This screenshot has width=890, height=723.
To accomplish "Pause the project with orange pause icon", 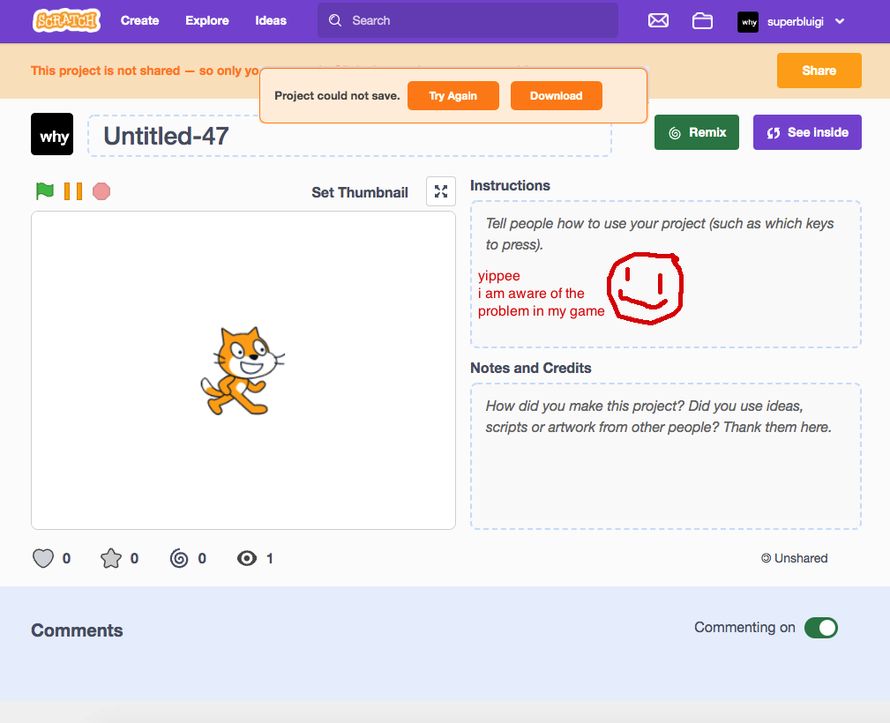I will click(x=73, y=191).
